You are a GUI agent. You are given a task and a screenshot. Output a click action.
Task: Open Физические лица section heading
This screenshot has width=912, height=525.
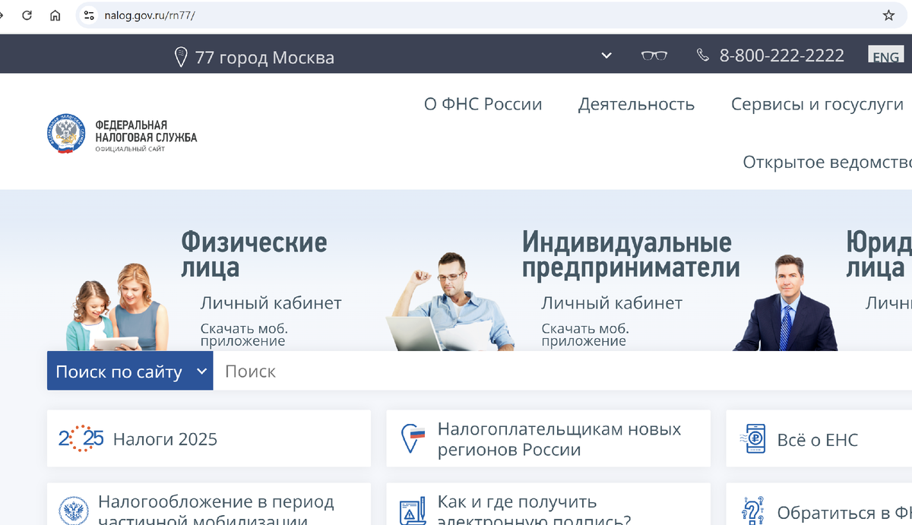254,255
